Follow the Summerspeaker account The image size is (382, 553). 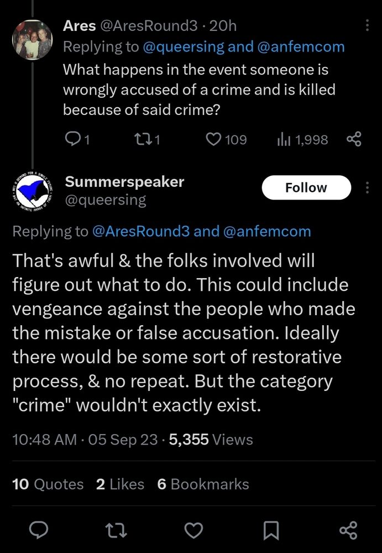click(306, 187)
